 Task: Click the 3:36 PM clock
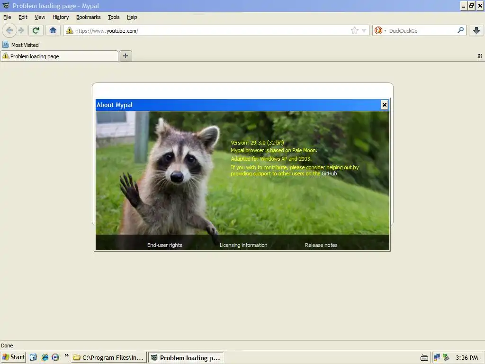coord(467,358)
